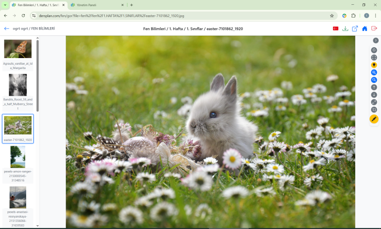Image resolution: width=381 pixels, height=229 pixels.
Task: Go to the home page
Action: click(x=364, y=29)
